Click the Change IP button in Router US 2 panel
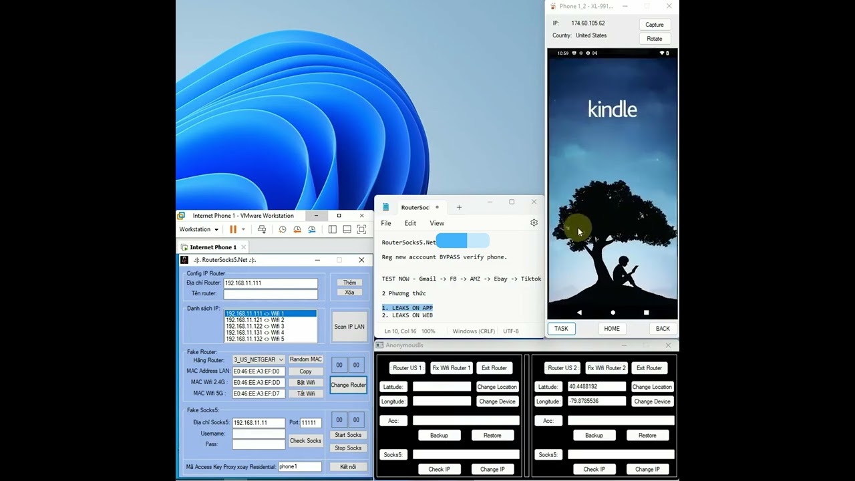The image size is (855, 481). pyautogui.click(x=647, y=469)
